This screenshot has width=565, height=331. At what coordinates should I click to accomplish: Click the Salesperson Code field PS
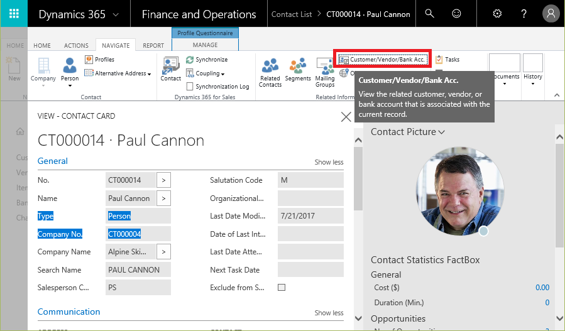tap(138, 288)
